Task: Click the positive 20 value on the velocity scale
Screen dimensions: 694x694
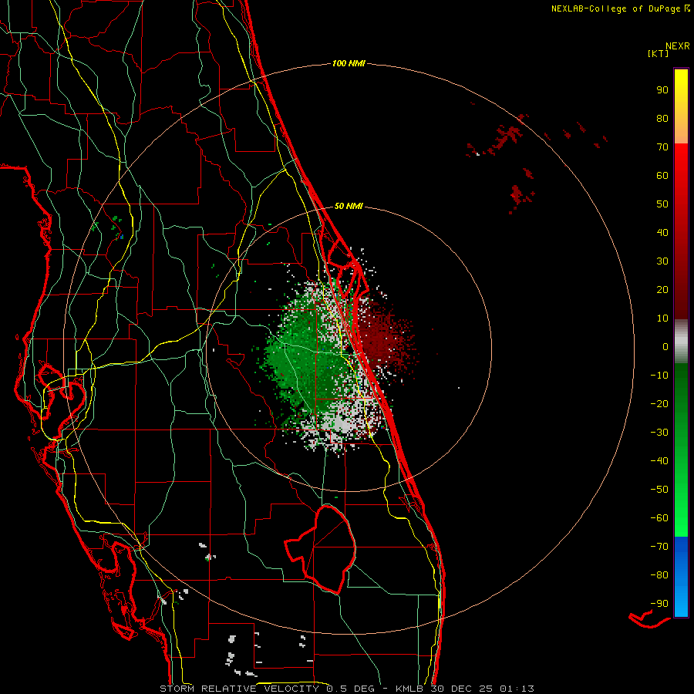Action: click(x=662, y=290)
